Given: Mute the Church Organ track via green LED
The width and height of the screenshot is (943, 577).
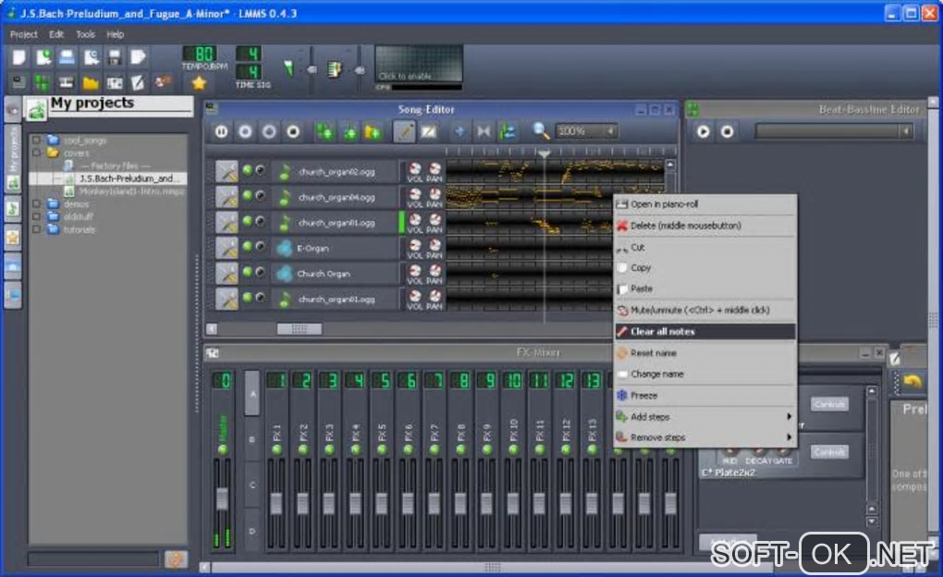Looking at the screenshot, I should click(x=247, y=274).
